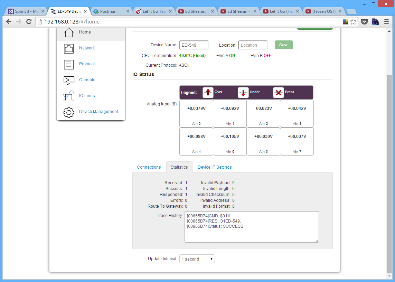This screenshot has width=395, height=282.
Task: Click the Device Name input field
Action: [194, 45]
